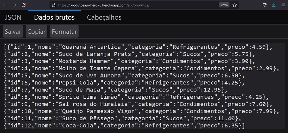Bookmark this page with the star icon
Screen dimensions: 288x133
(x=234, y=5)
